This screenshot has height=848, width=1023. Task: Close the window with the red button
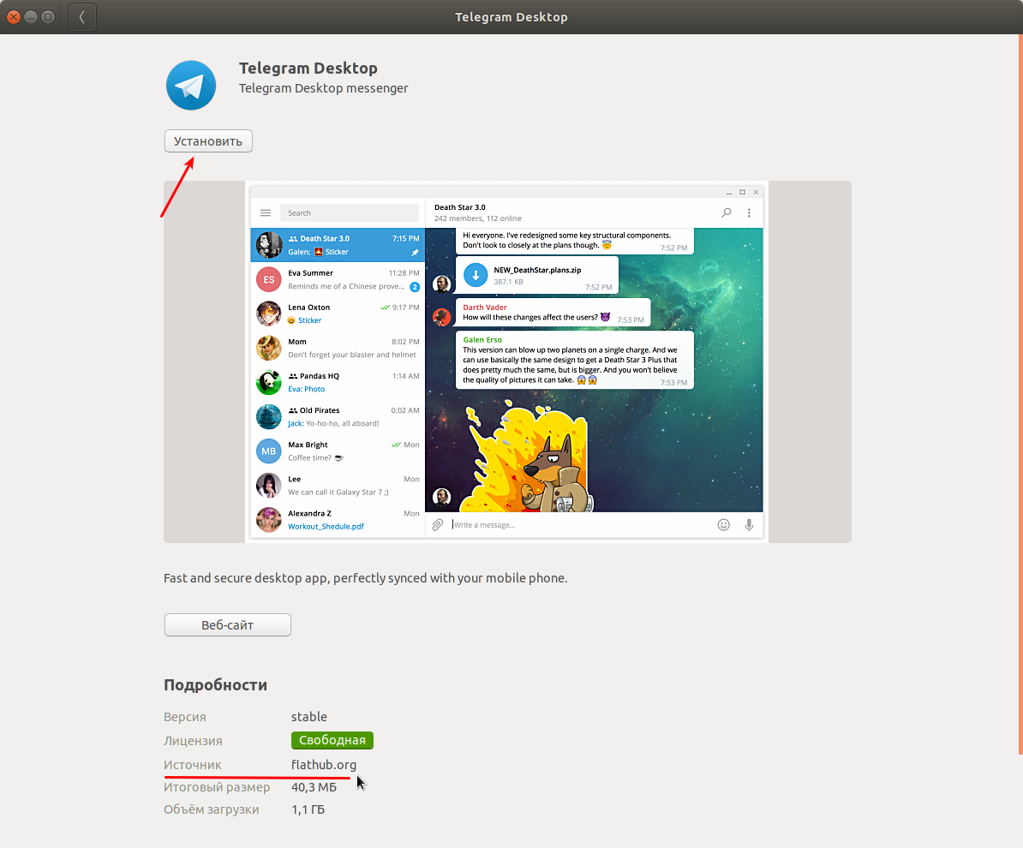[x=13, y=17]
